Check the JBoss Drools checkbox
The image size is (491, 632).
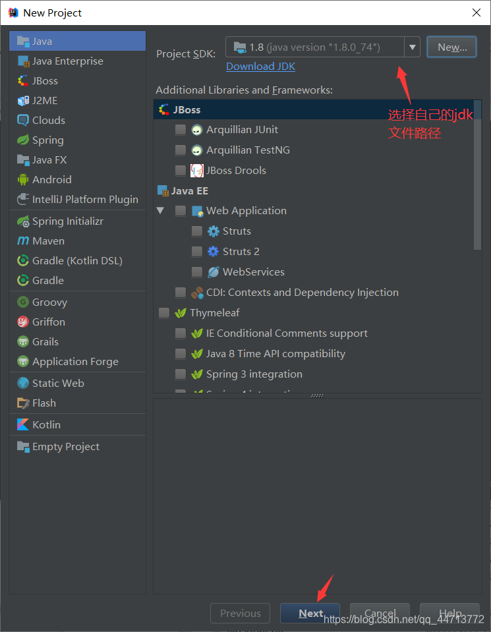coord(180,171)
